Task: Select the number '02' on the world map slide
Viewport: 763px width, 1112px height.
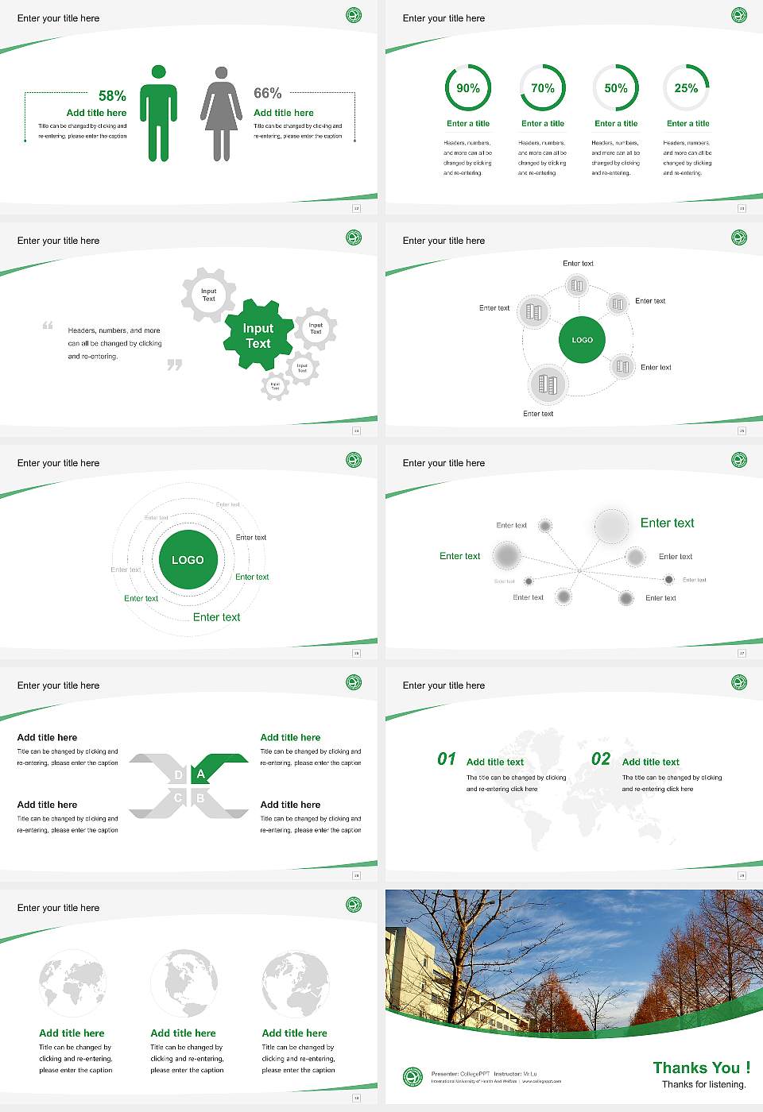Action: [x=601, y=759]
